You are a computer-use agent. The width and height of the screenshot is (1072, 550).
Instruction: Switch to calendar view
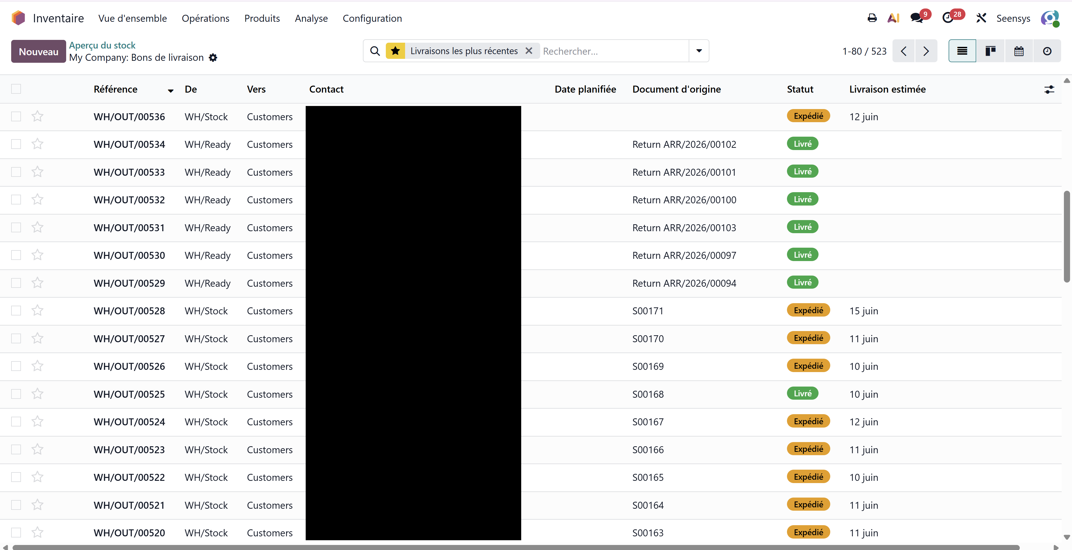(x=1019, y=51)
